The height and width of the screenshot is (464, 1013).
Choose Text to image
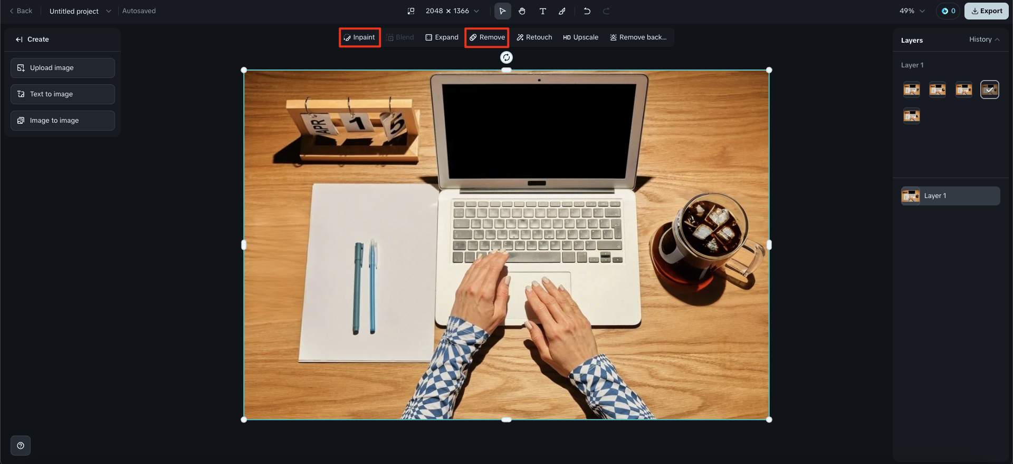(63, 94)
